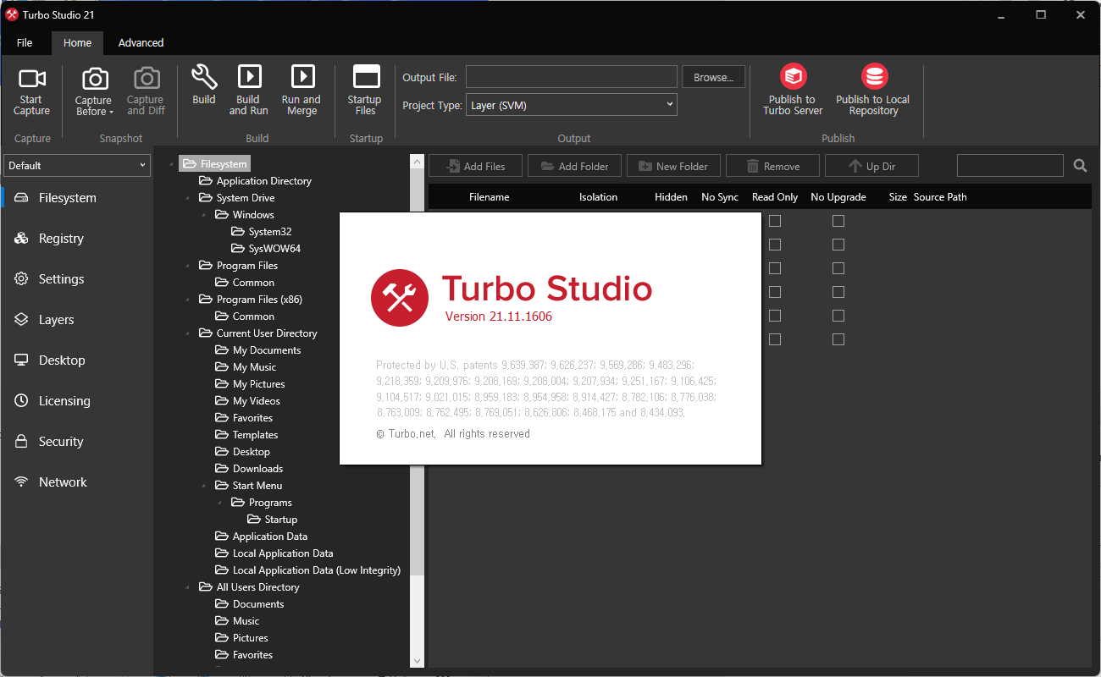This screenshot has height=677, width=1101.
Task: Switch to the Advanced ribbon tab
Action: tap(141, 42)
